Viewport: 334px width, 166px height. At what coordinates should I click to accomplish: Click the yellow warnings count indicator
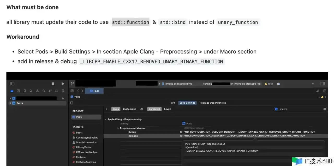[x=269, y=84]
